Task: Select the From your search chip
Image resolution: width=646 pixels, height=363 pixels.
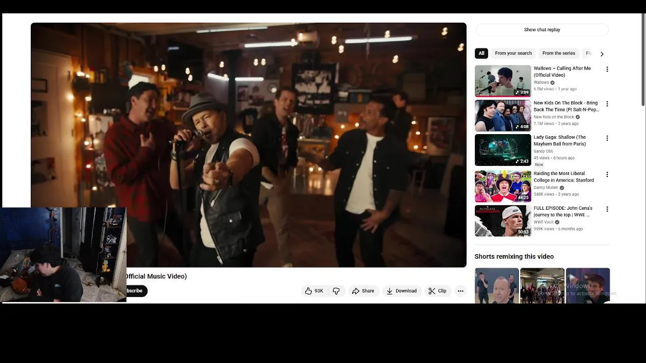Action: (x=513, y=53)
